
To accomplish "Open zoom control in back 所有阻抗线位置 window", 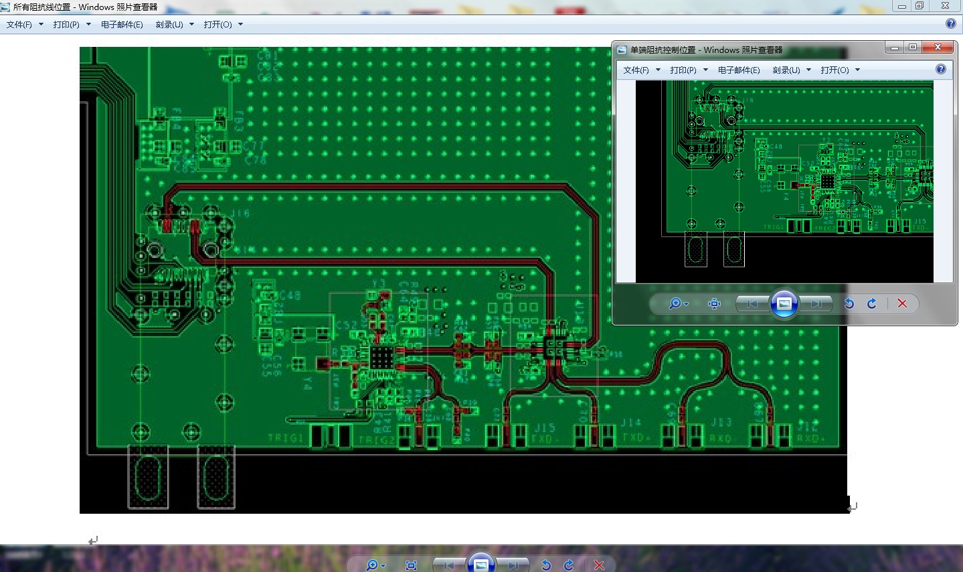I will tap(375, 566).
